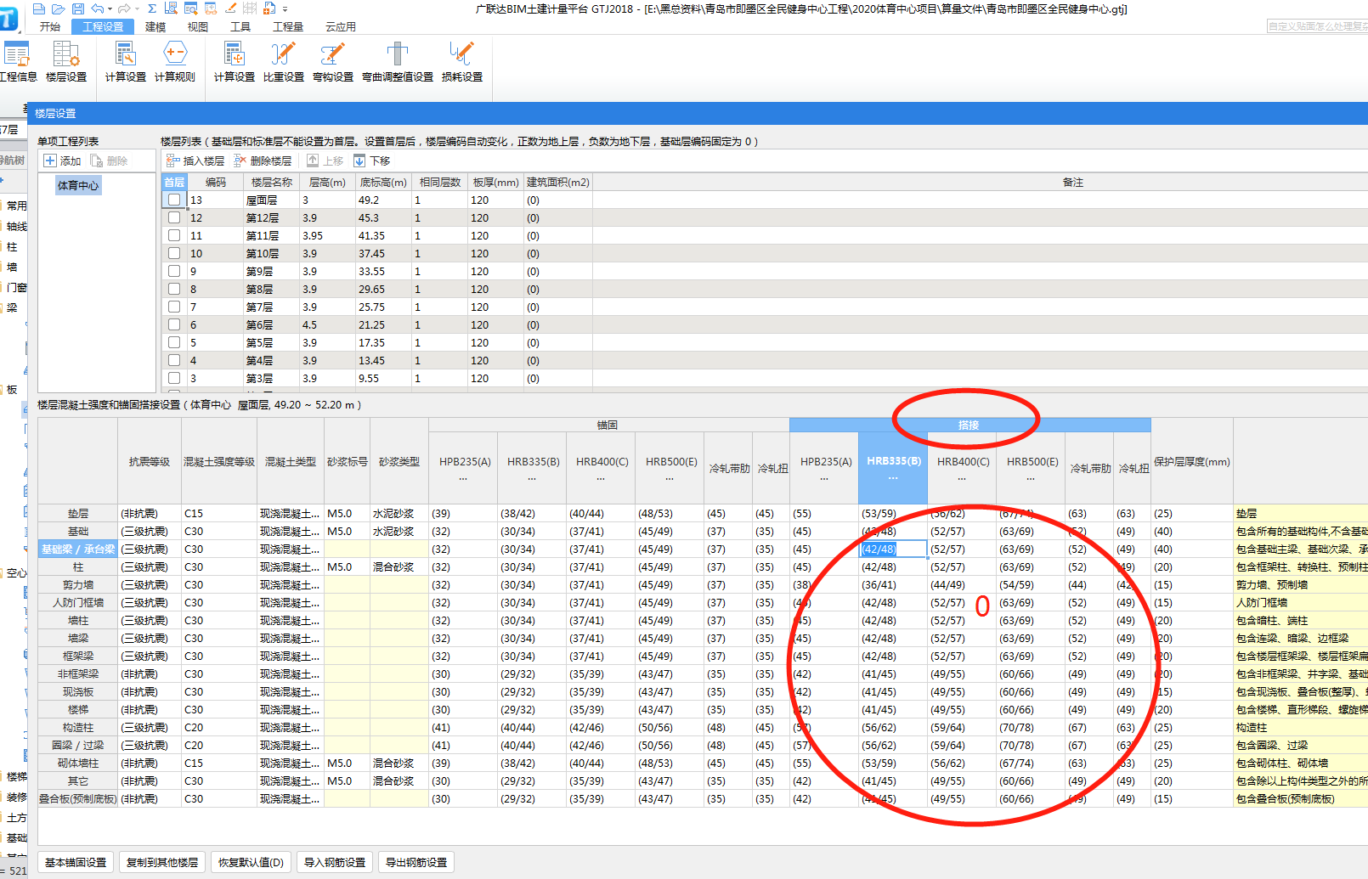Click 插入楼层 to insert a floor

pos(195,161)
